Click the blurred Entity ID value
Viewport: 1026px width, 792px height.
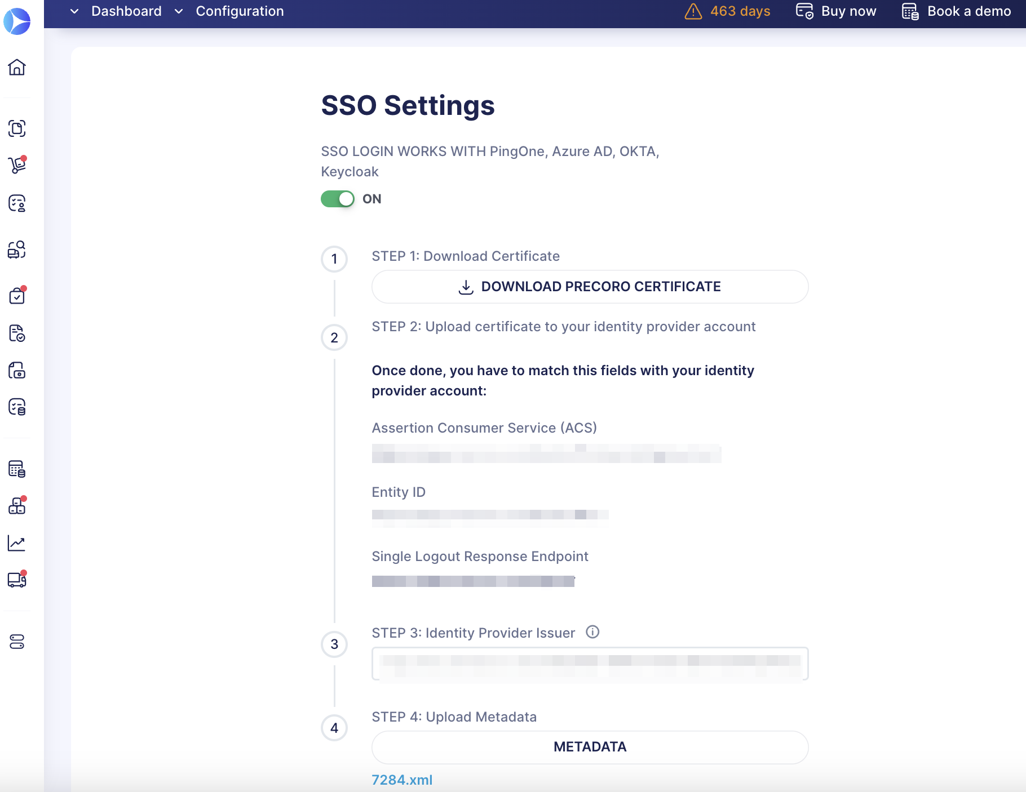tap(490, 518)
